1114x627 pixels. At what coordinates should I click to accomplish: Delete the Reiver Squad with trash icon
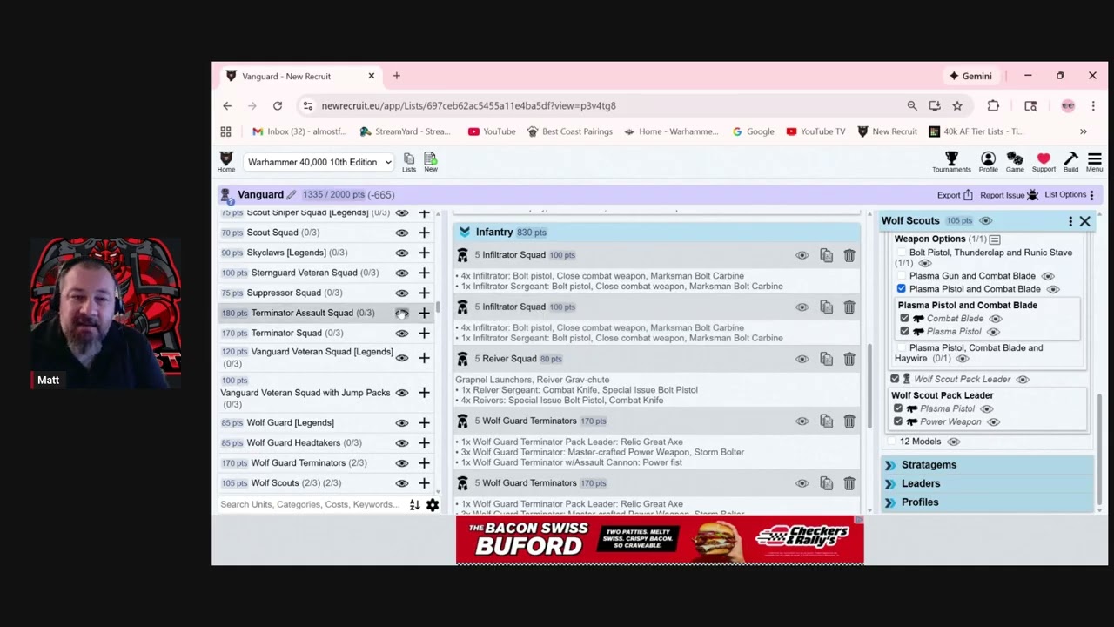click(x=849, y=359)
